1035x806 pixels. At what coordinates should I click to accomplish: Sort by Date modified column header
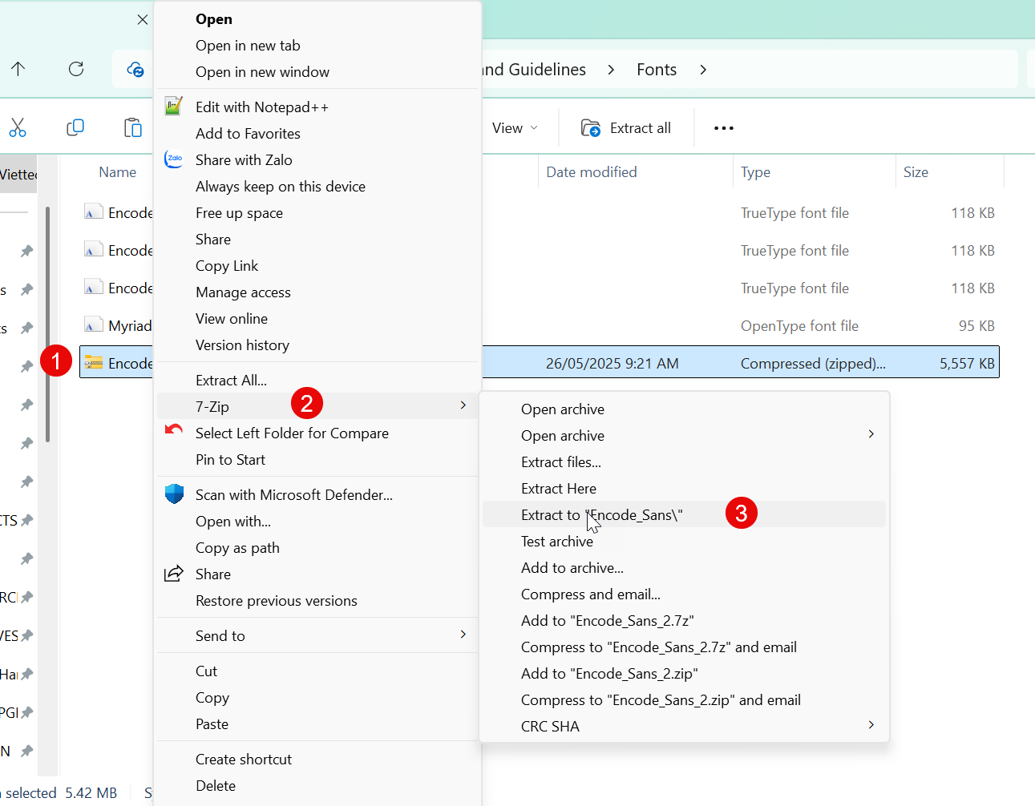592,172
